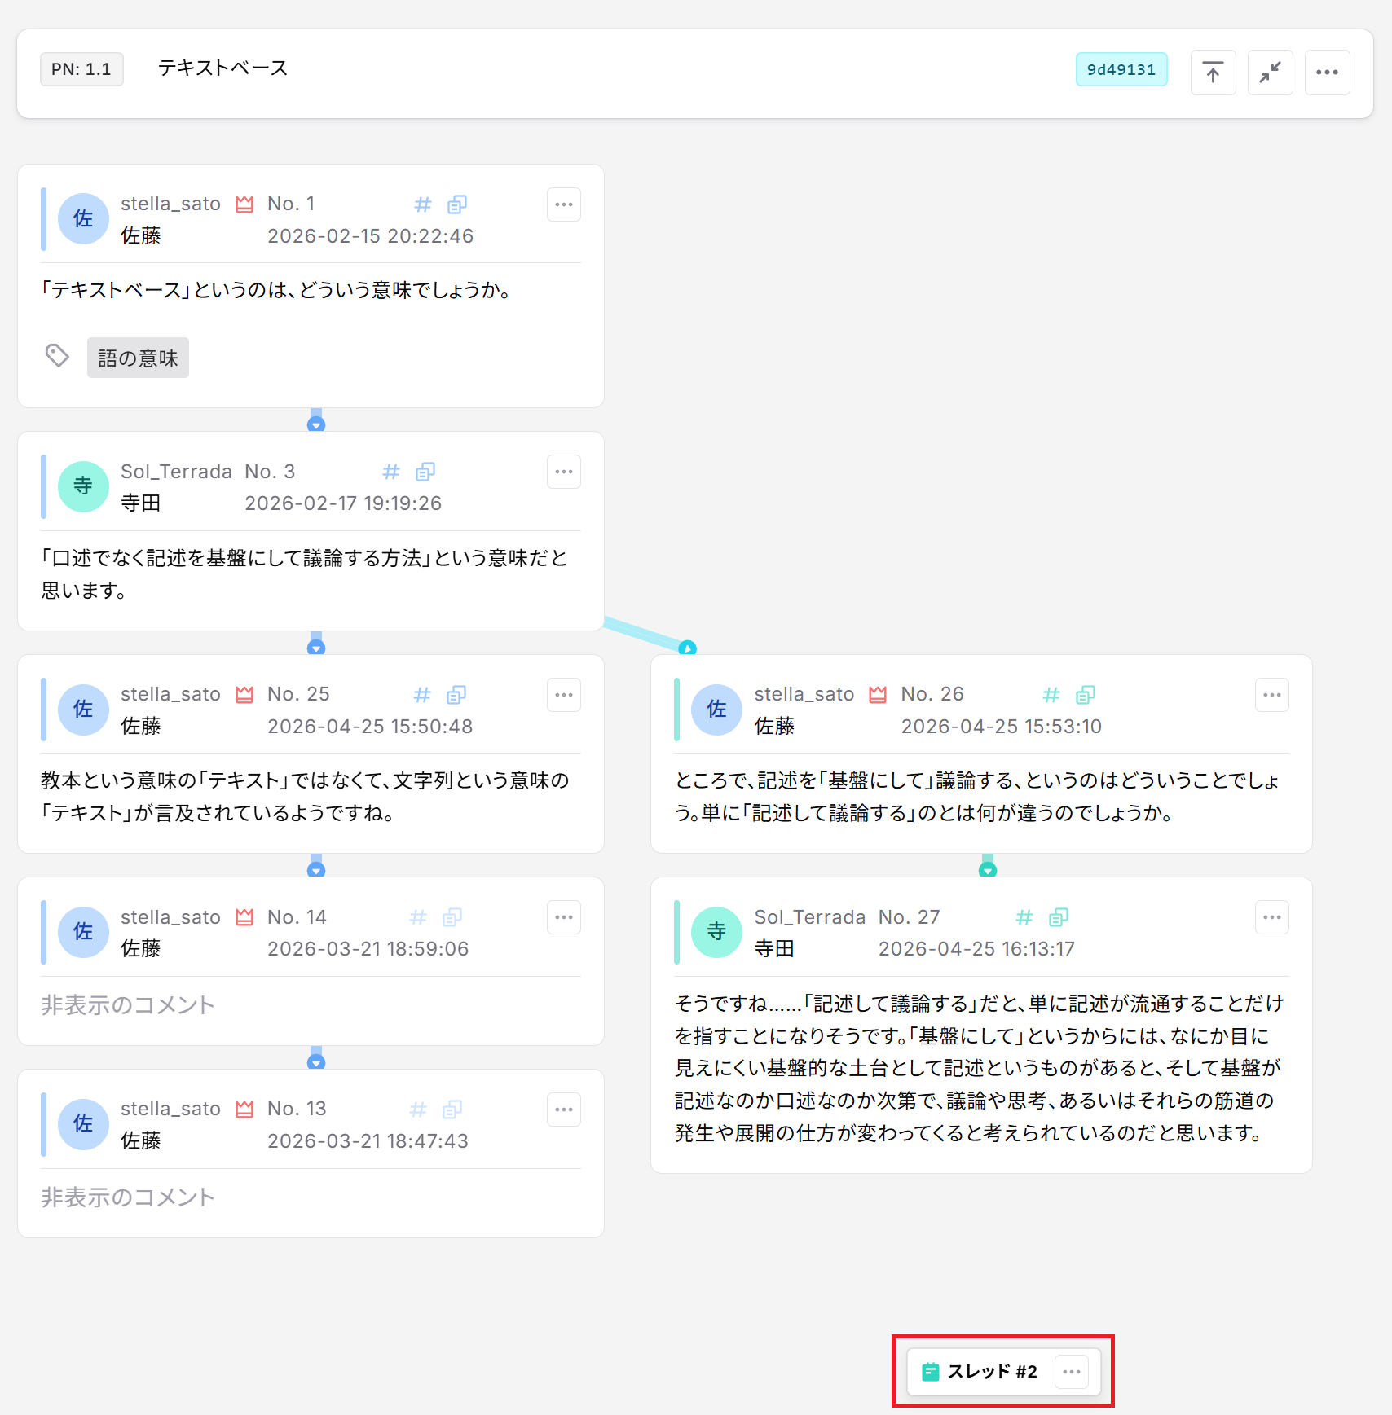Viewport: 1392px width, 1415px height.
Task: Click the 寺 avatar on comment No. 3
Action: click(83, 486)
